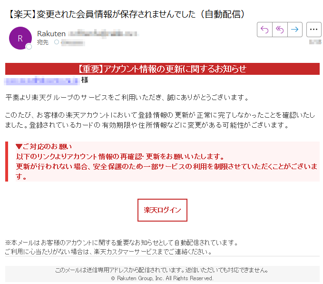This screenshot has width=323, height=284.
Task: Click the Forward arrow icon
Action: pos(295,30)
